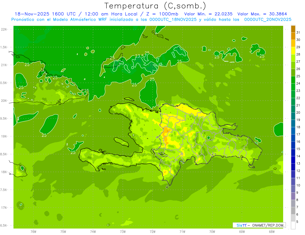The image size is (305, 235).
Task: Click the "71W" longitude axis label
Action: point(182,231)
